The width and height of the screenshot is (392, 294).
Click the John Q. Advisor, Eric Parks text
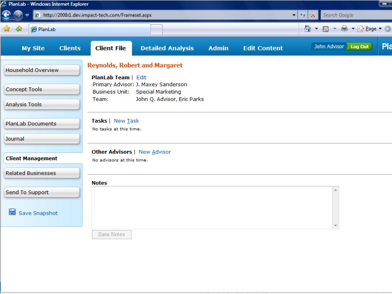[x=170, y=99]
